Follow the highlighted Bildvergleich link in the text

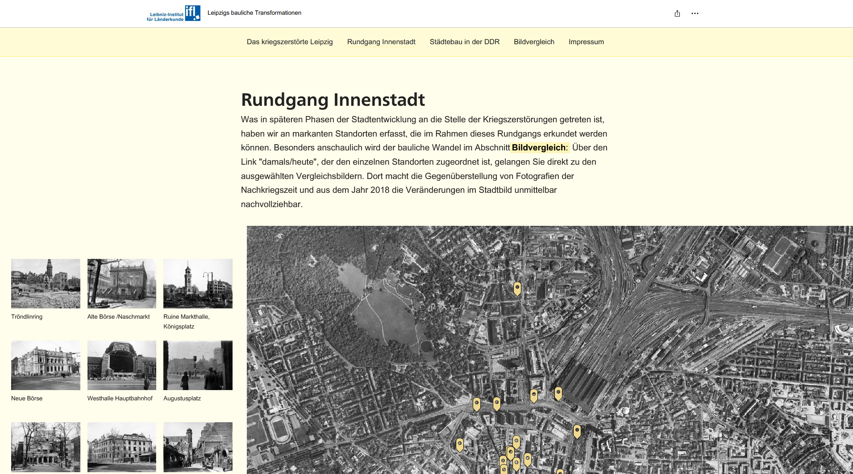(x=539, y=148)
